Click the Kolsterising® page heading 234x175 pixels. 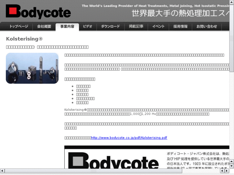click(x=24, y=39)
